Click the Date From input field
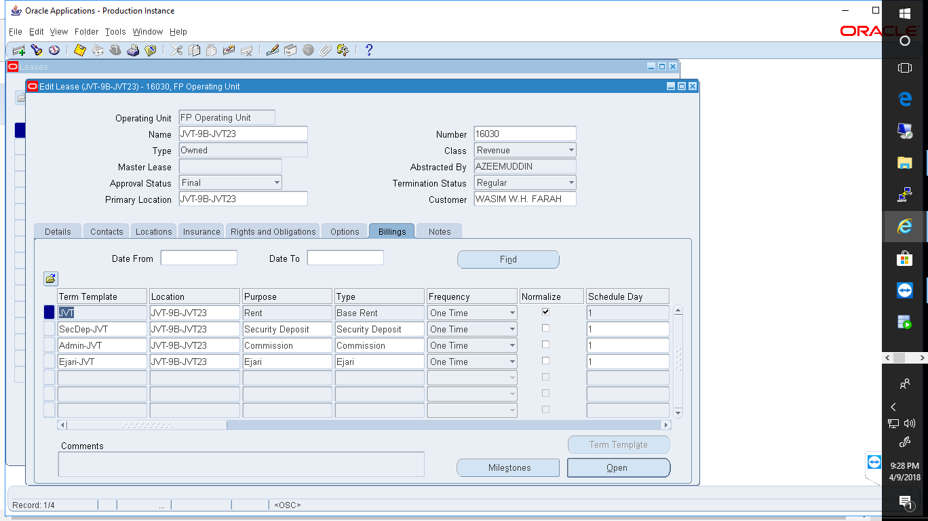The image size is (928, 521). click(199, 258)
